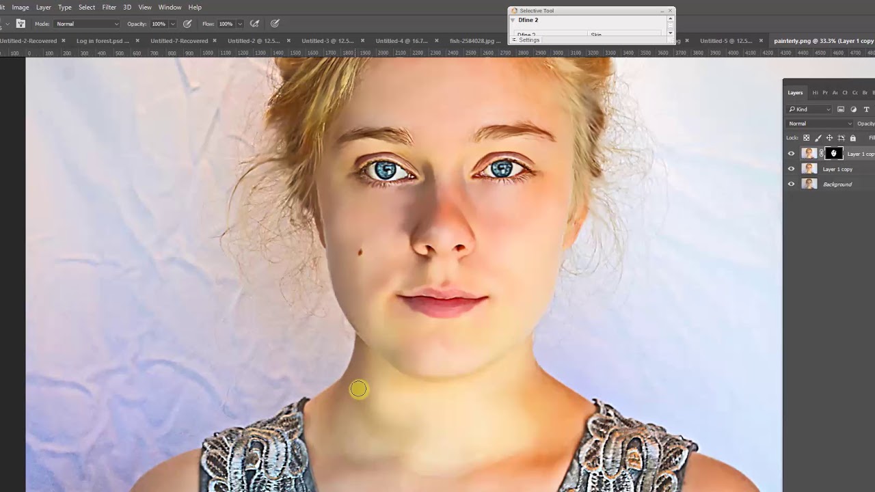Click the layer mask link chain icon

[x=822, y=154]
